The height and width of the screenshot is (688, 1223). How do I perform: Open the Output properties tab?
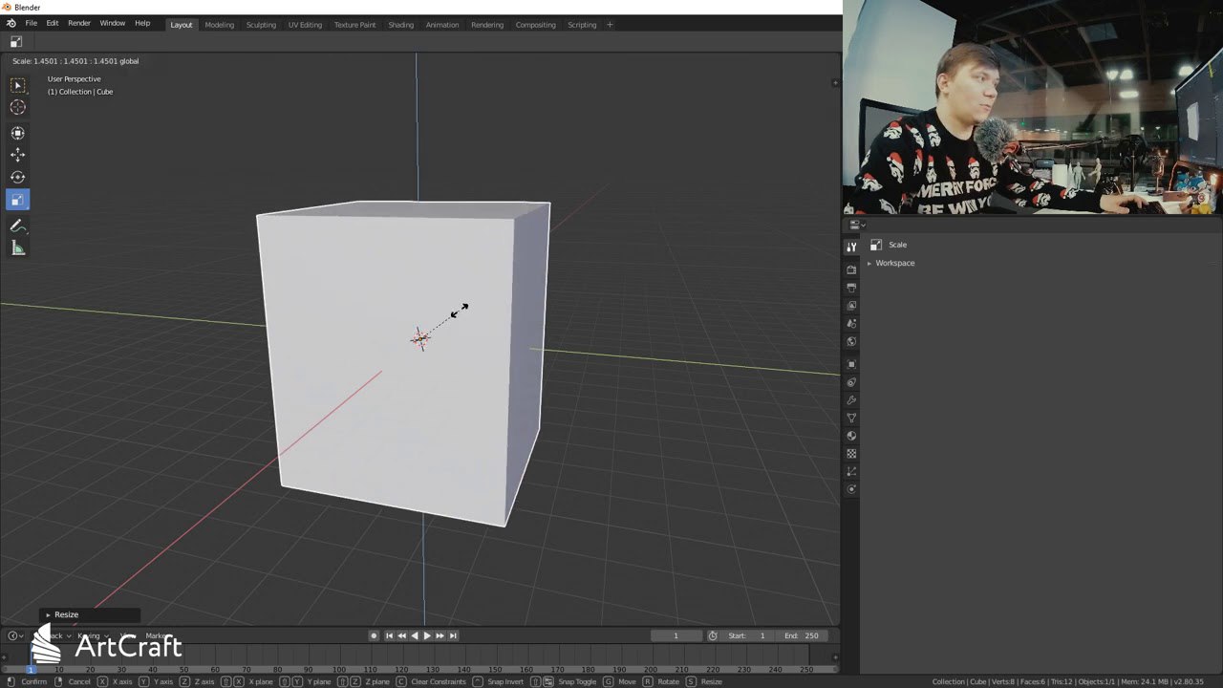point(851,288)
